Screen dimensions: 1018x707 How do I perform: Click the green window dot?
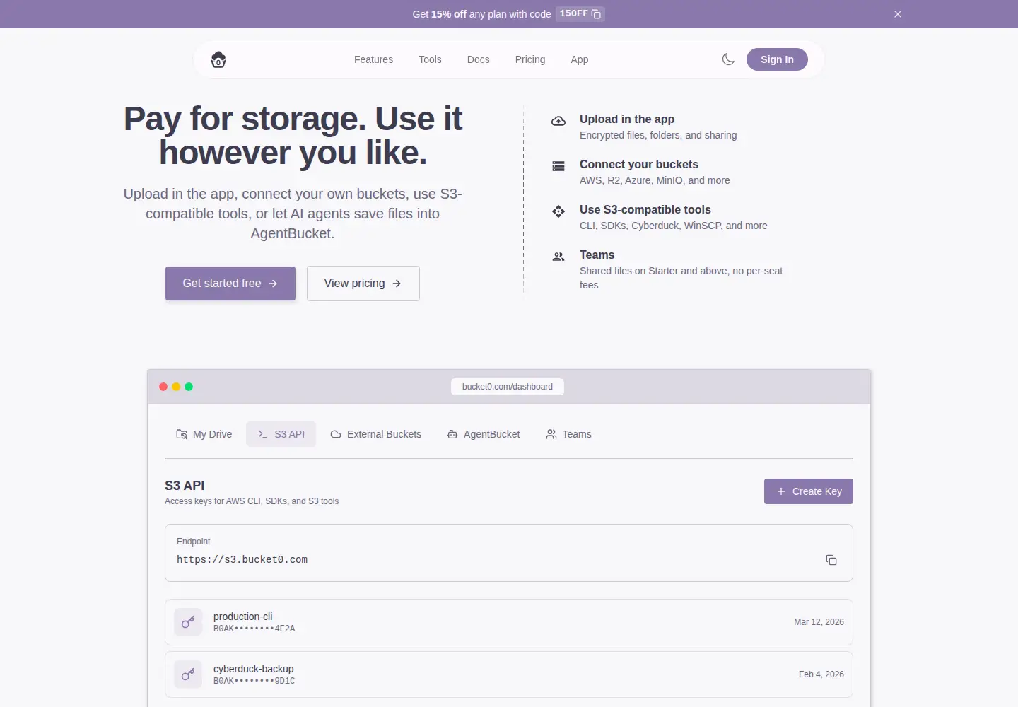pyautogui.click(x=189, y=387)
